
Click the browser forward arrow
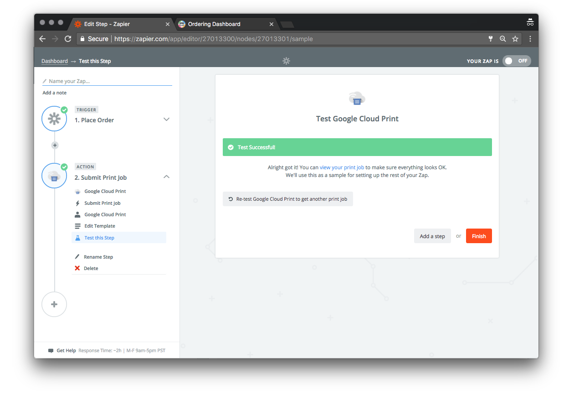point(55,39)
